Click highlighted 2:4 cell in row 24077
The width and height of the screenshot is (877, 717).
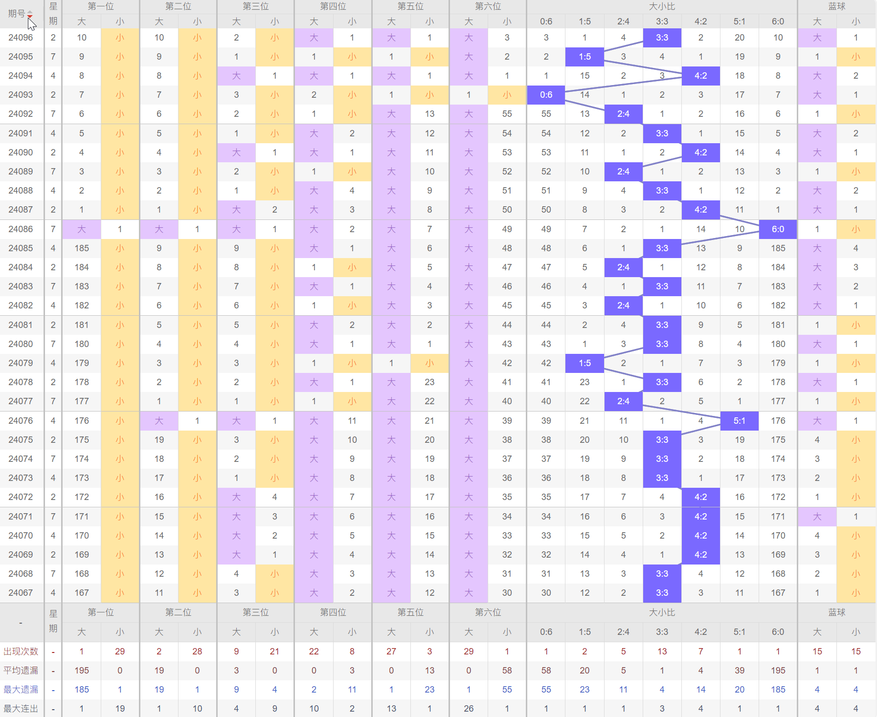click(x=623, y=401)
